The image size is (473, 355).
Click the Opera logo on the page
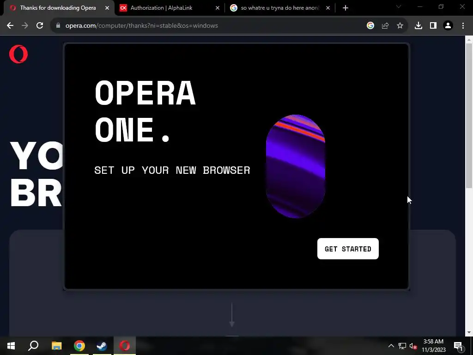point(18,54)
